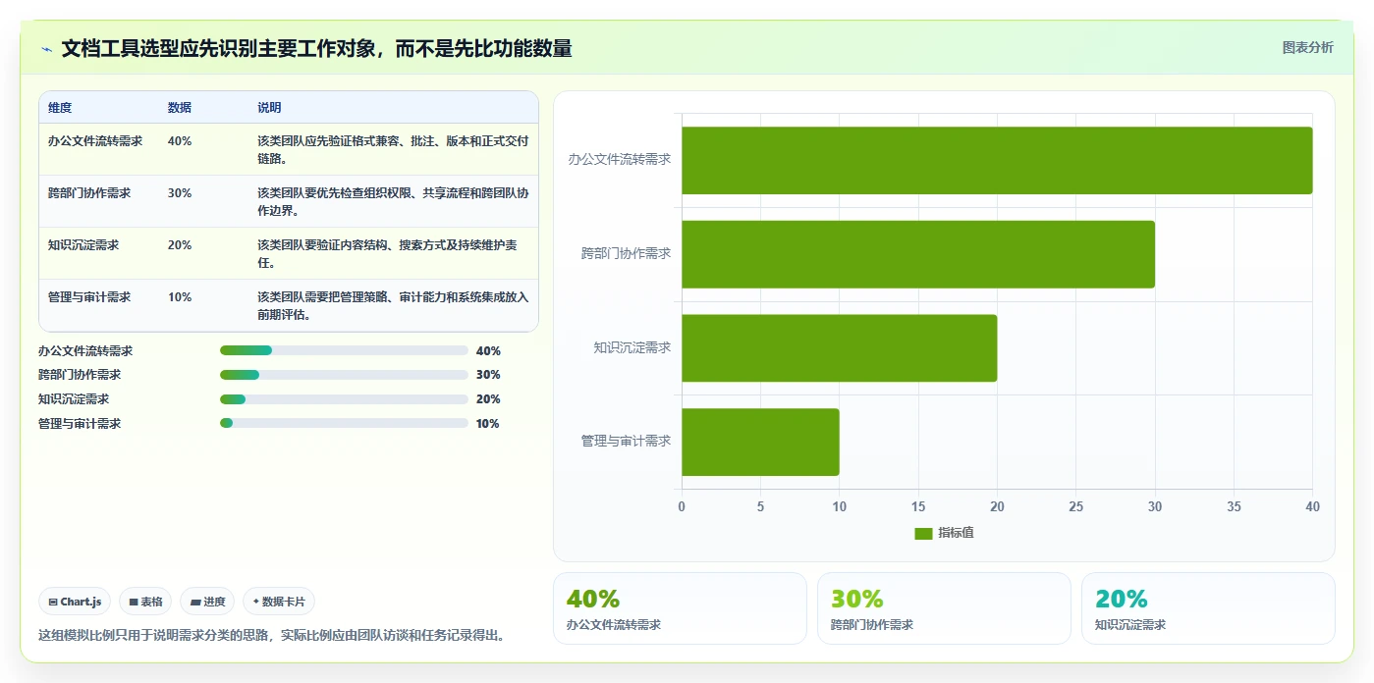Click the 数据卡片 tag chip
The width and height of the screenshot is (1374, 683).
(x=279, y=602)
